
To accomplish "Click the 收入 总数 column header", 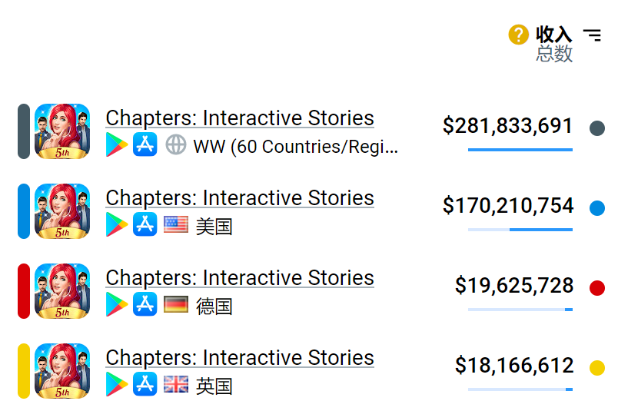I will click(x=554, y=44).
